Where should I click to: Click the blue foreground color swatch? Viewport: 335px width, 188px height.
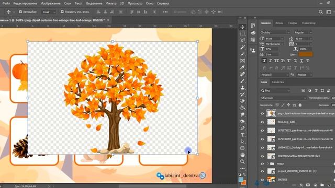pos(241,180)
